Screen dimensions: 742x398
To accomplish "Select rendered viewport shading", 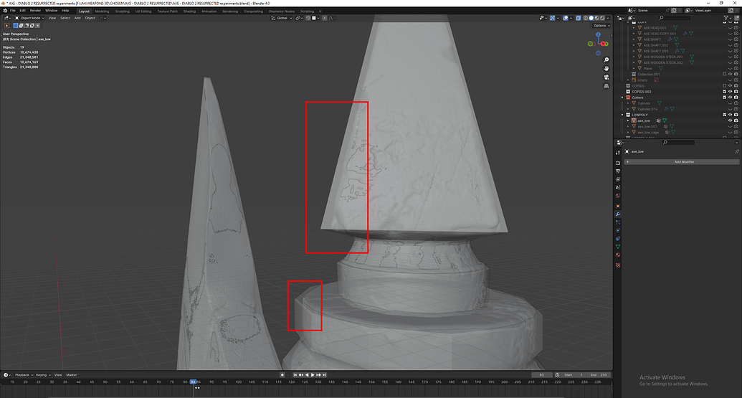I will click(x=602, y=18).
